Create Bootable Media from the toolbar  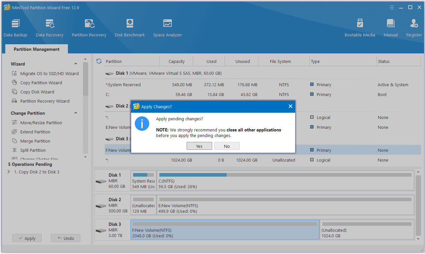point(360,28)
